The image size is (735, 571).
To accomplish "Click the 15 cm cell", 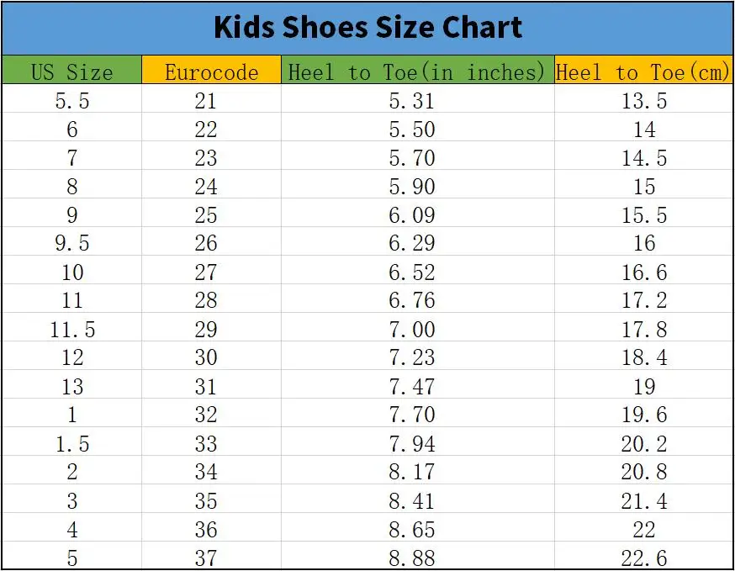I will (644, 187).
